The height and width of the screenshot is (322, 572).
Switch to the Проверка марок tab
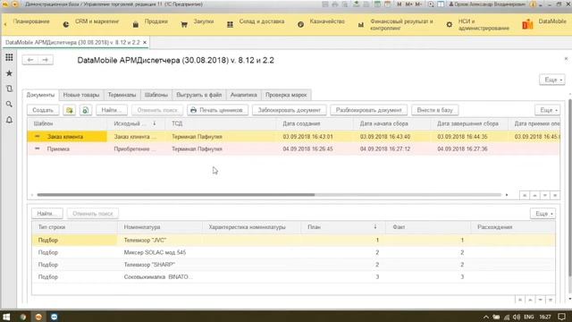point(286,95)
